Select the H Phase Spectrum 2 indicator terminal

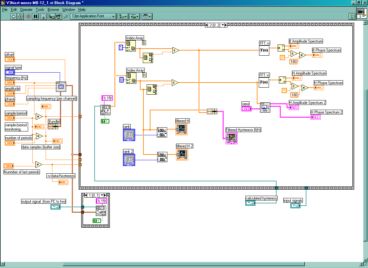[x=315, y=117]
